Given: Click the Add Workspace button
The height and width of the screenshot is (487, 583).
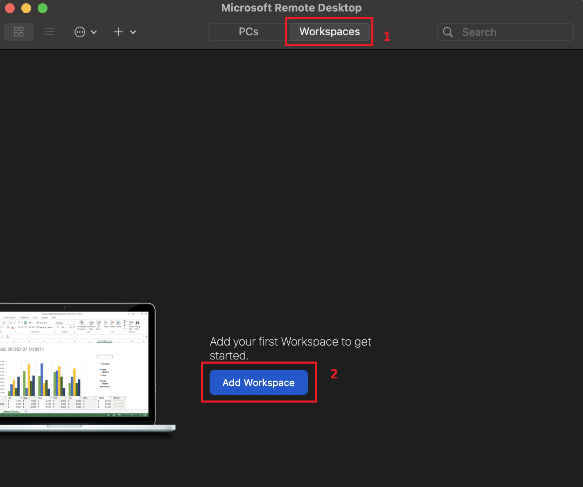Looking at the screenshot, I should [x=259, y=382].
